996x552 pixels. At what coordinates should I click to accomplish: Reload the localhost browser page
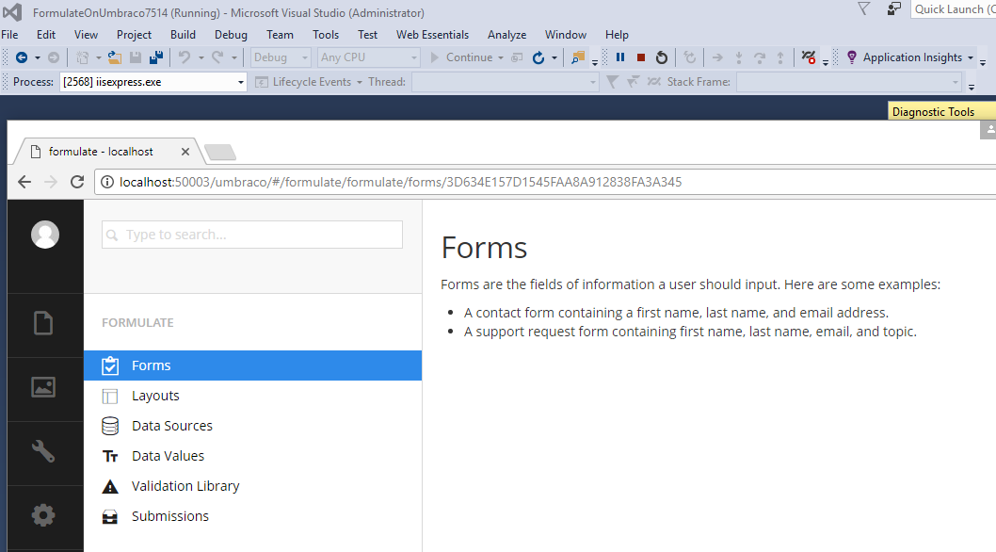[x=77, y=182]
